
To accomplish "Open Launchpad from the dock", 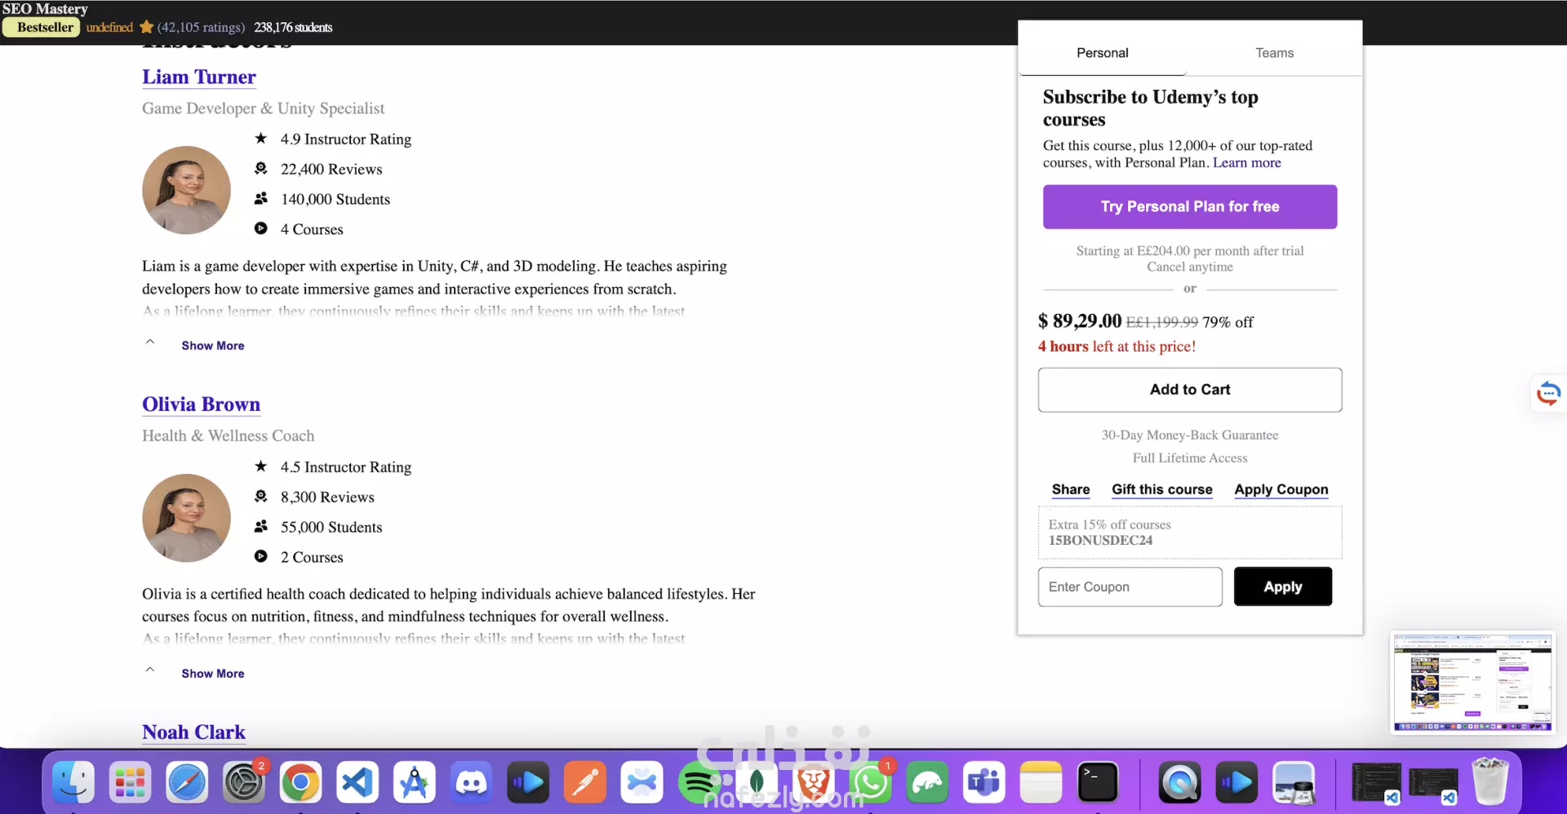I will point(130,783).
